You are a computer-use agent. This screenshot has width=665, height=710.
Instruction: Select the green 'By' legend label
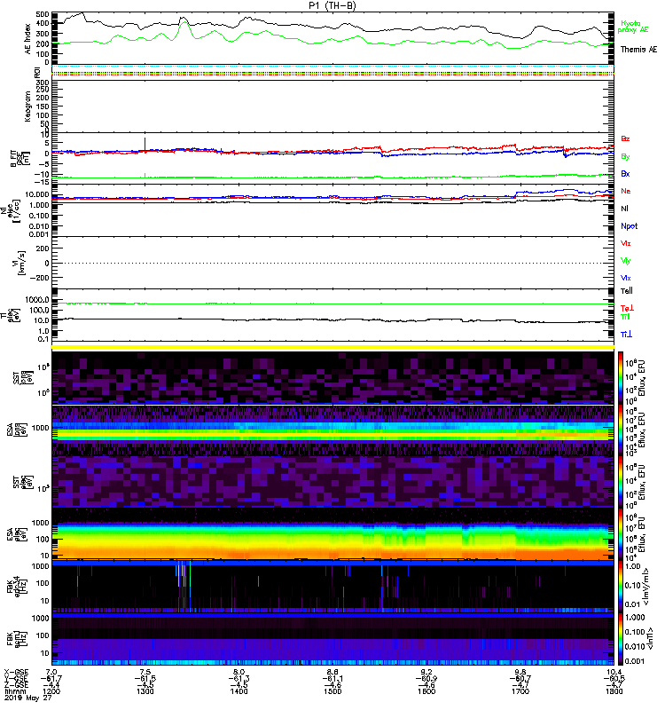[x=625, y=157]
